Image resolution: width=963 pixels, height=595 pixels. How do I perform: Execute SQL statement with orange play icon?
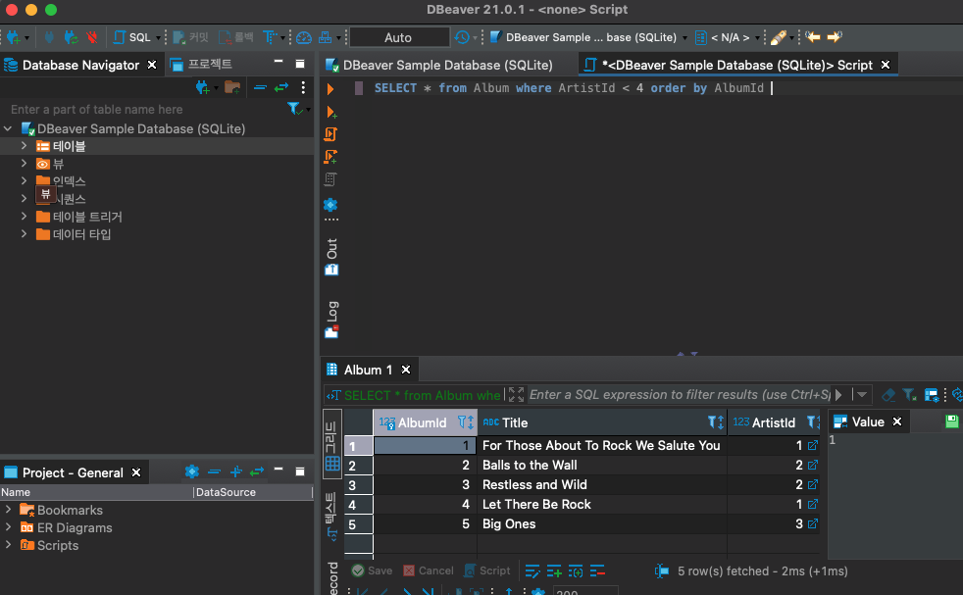coord(330,89)
